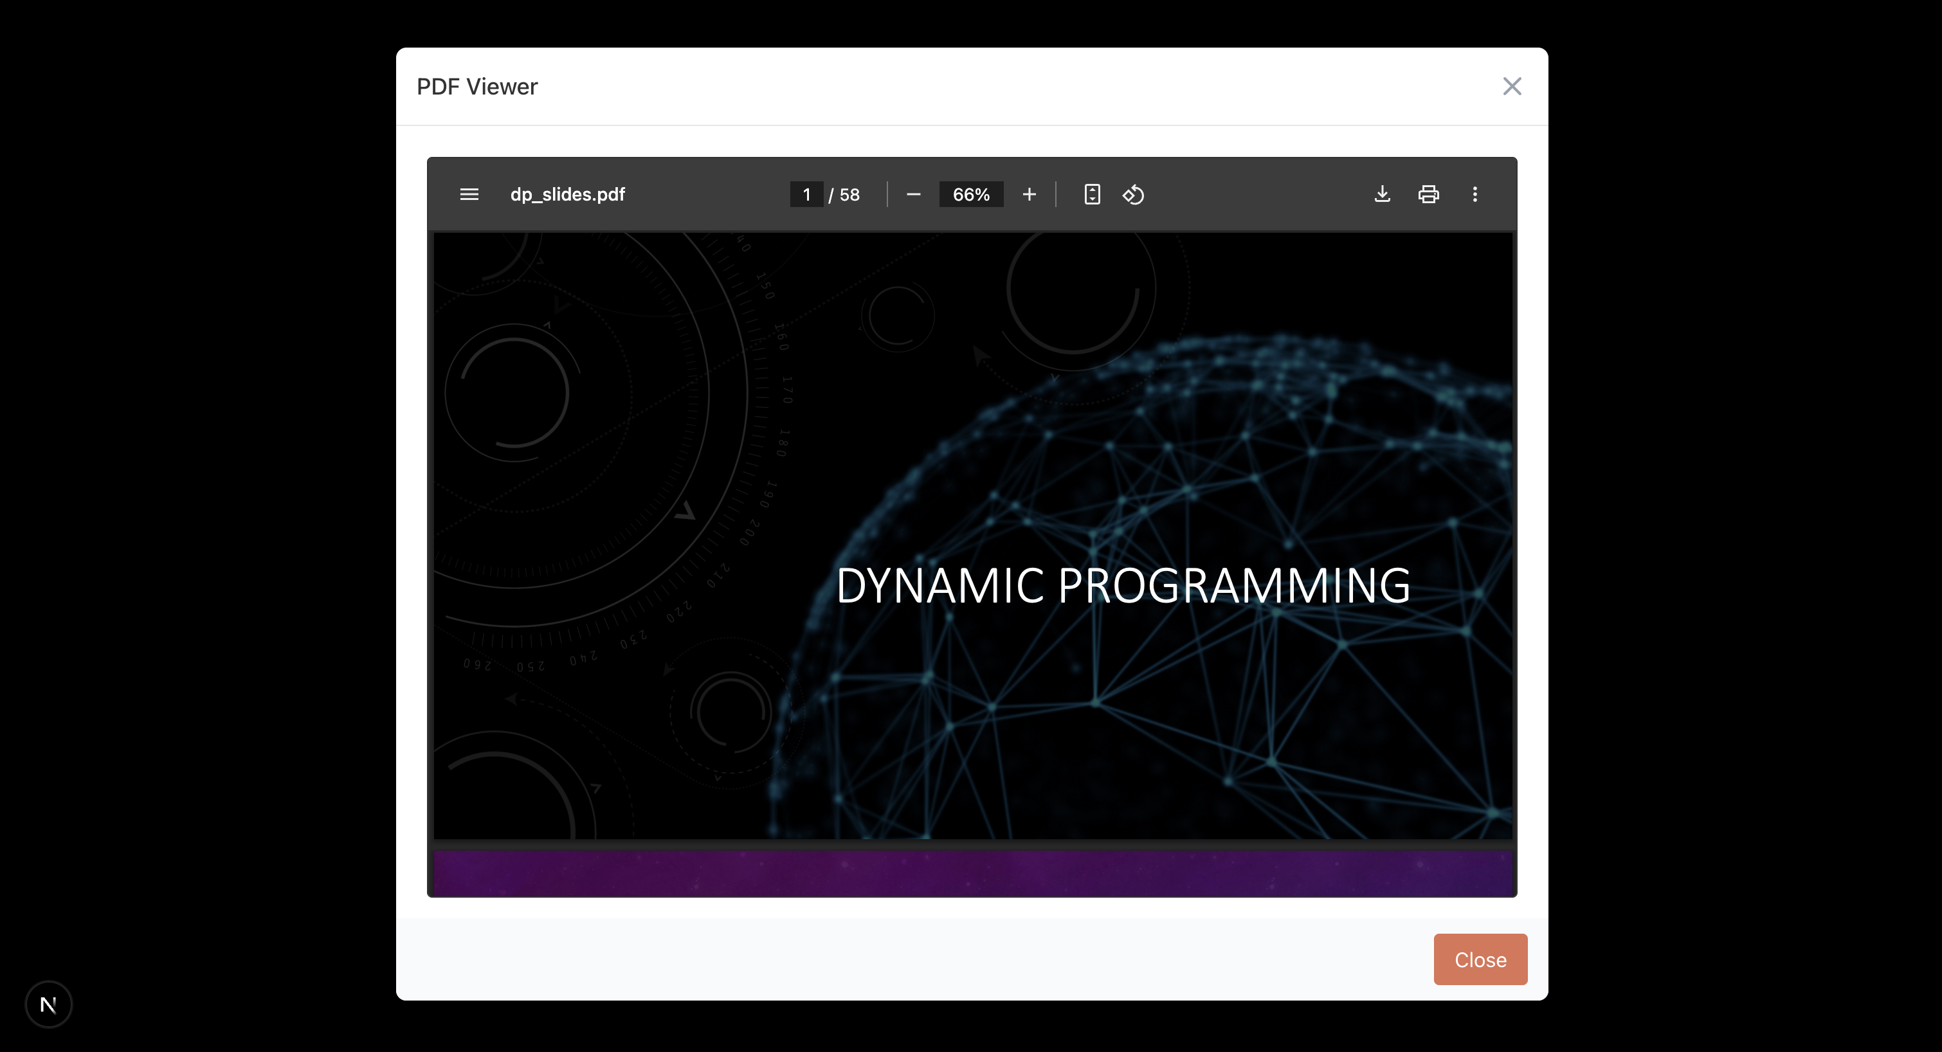
Task: Open the PDF more actions menu
Action: click(1475, 195)
